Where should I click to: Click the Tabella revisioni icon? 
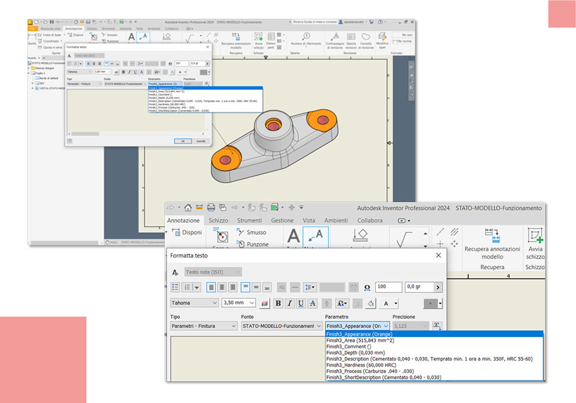click(x=351, y=37)
